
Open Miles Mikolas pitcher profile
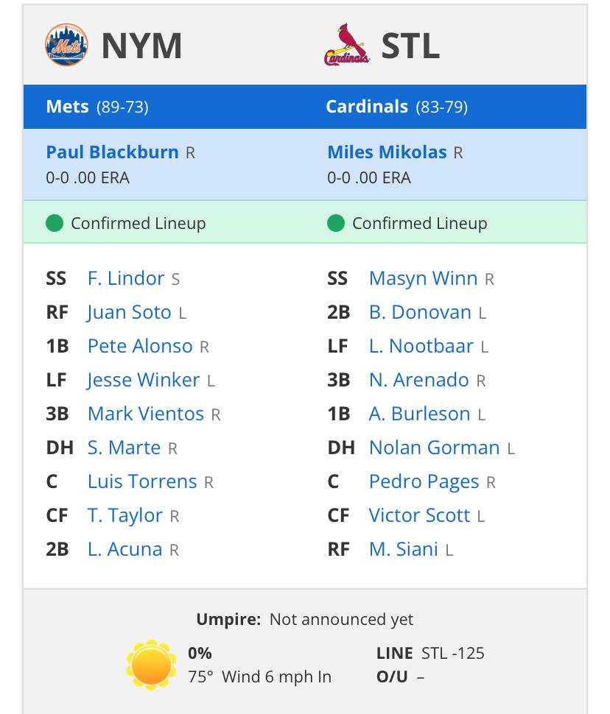click(387, 152)
